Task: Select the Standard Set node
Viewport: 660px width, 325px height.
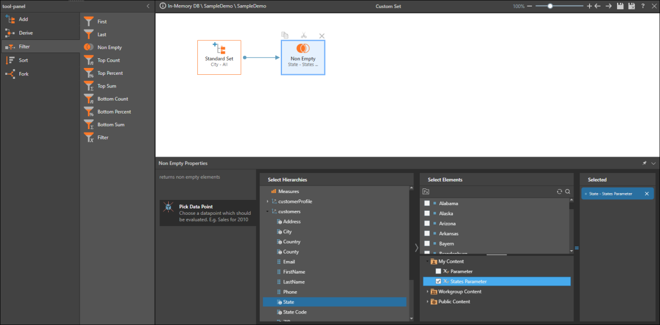Action: click(x=219, y=58)
